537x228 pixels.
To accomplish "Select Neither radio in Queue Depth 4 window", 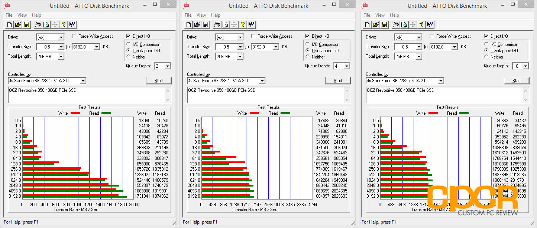I will coord(308,57).
